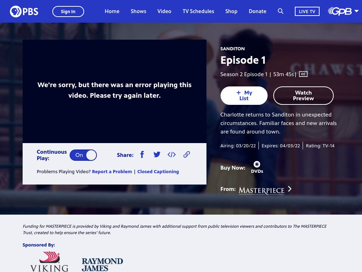
Task: Click Watch Preview button
Action: pyautogui.click(x=303, y=96)
